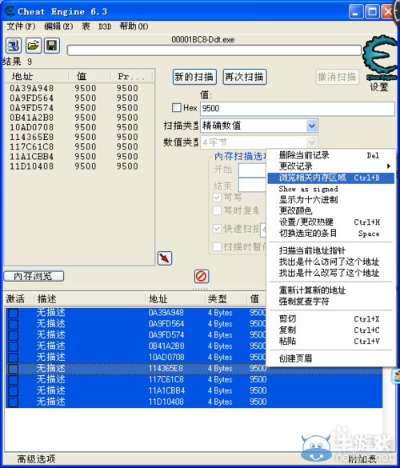This screenshot has width=400, height=468.
Task: Check the activate box for address 0A39A948
Action: (x=13, y=314)
